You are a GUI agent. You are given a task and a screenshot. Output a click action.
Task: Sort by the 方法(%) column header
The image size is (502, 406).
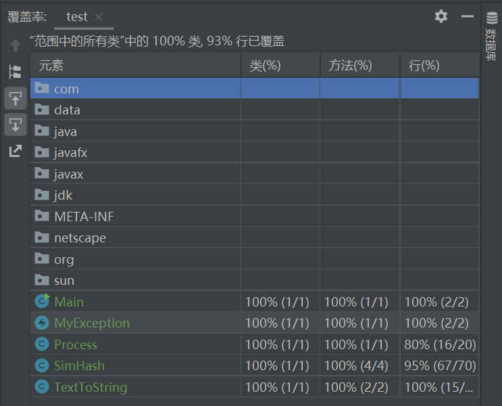[x=359, y=66]
